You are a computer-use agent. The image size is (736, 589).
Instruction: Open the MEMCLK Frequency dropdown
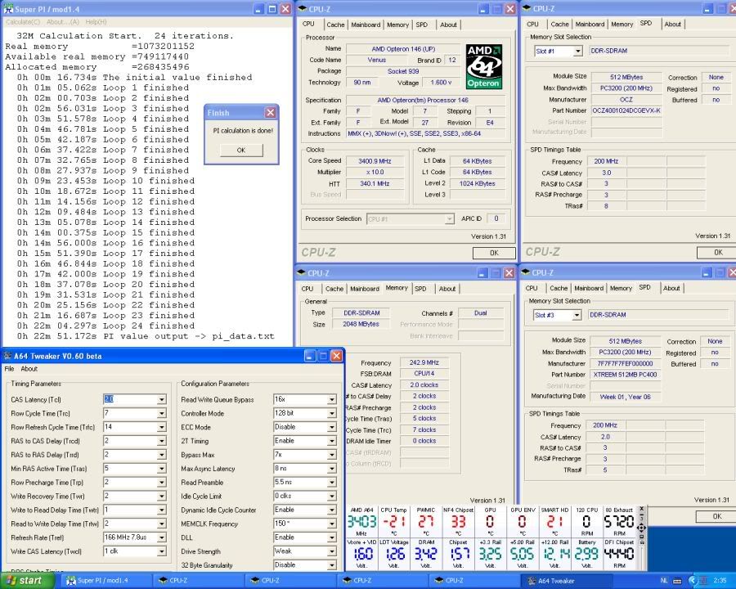(x=332, y=524)
